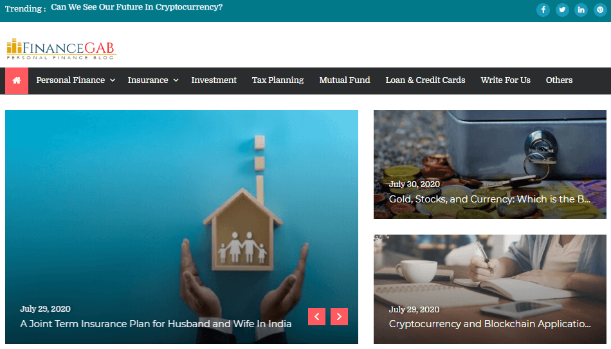611x349 pixels.
Task: Open the Pinterest social icon
Action: click(x=600, y=10)
